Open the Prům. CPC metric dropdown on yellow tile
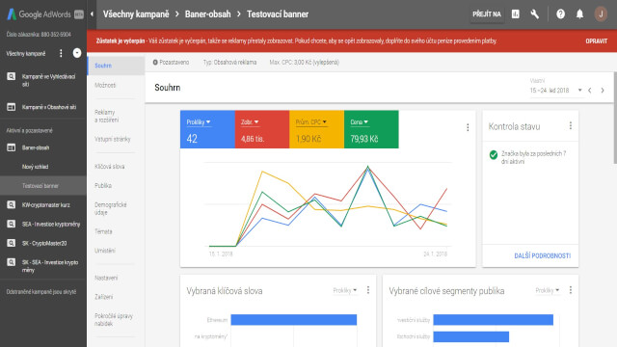This screenshot has width=617, height=347. (311, 122)
